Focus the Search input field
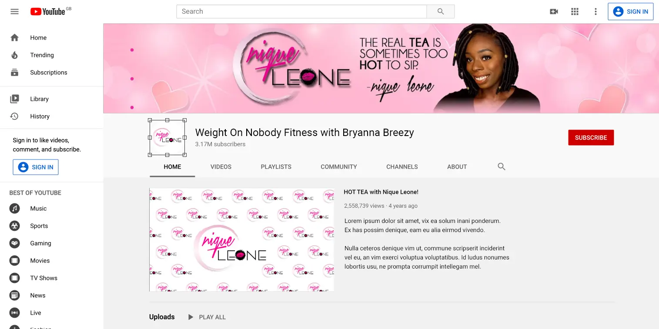The image size is (659, 329). click(x=301, y=12)
